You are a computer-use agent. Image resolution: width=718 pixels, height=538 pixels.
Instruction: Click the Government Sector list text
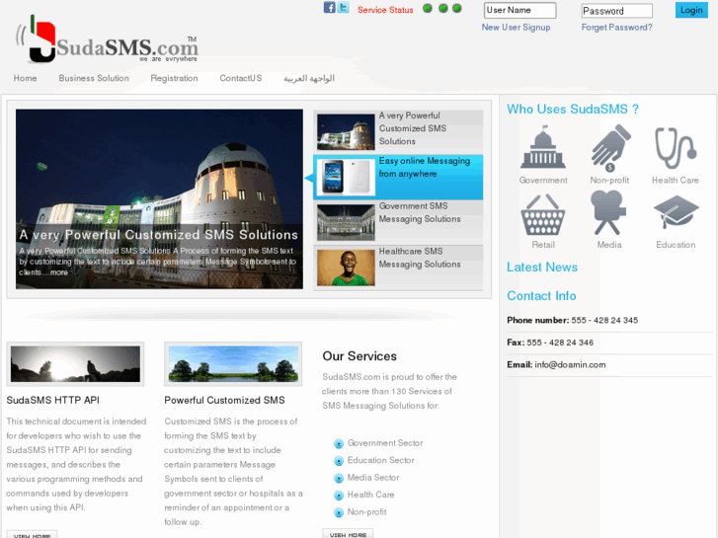point(385,443)
